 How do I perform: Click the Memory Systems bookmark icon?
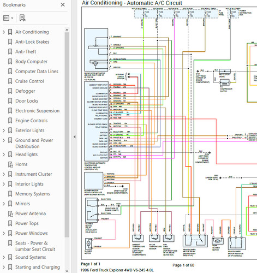tap(10, 194)
